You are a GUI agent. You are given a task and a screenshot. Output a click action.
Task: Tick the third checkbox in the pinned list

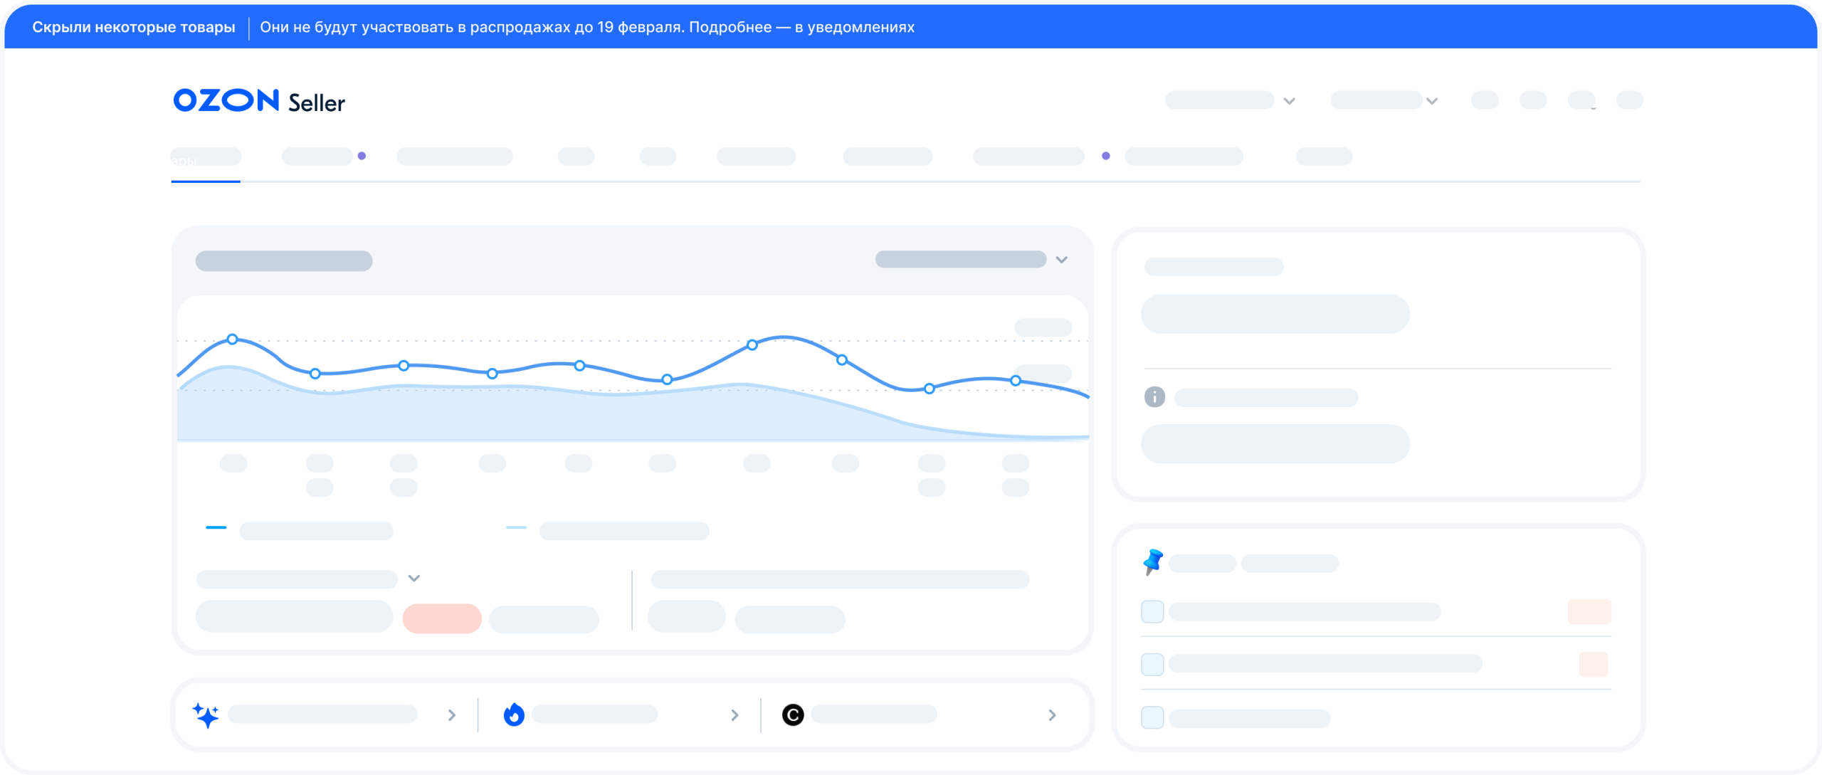(1152, 717)
